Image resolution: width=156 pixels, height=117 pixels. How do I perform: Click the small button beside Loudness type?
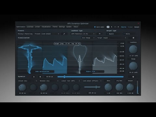[99, 34]
